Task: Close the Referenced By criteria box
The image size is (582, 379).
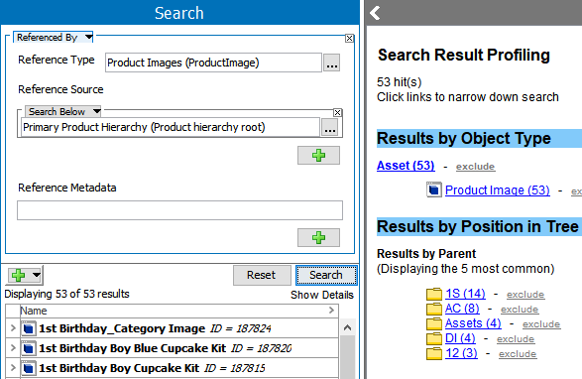Action: pyautogui.click(x=349, y=38)
